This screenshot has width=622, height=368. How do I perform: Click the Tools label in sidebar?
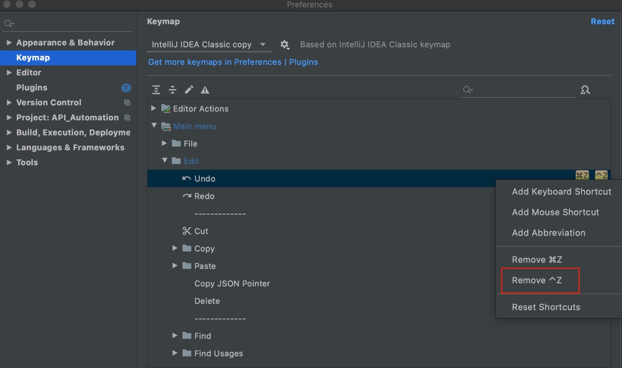[27, 162]
